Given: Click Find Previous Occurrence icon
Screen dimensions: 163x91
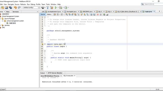Looking at the screenshot, I should coord(70,14).
